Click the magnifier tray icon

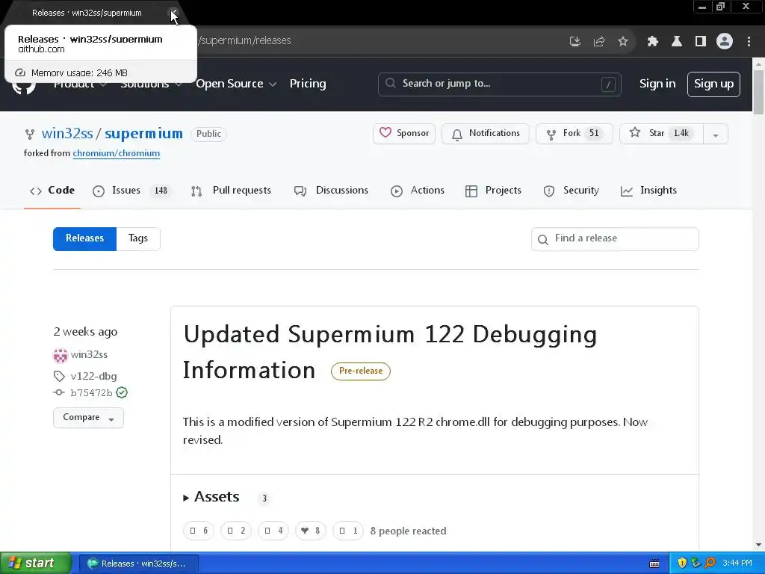710,564
